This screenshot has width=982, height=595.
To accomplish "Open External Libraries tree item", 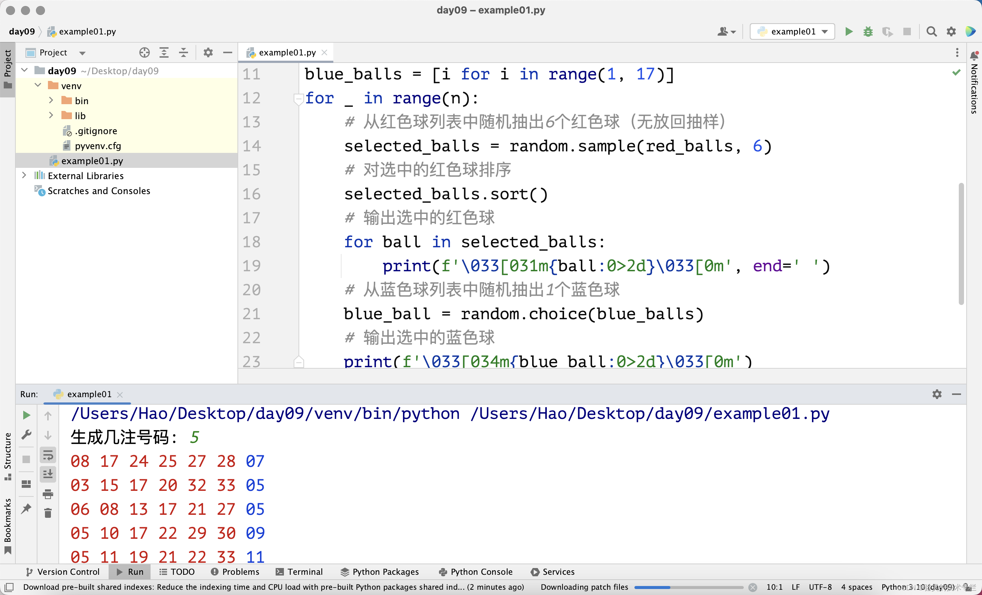I will pos(25,175).
